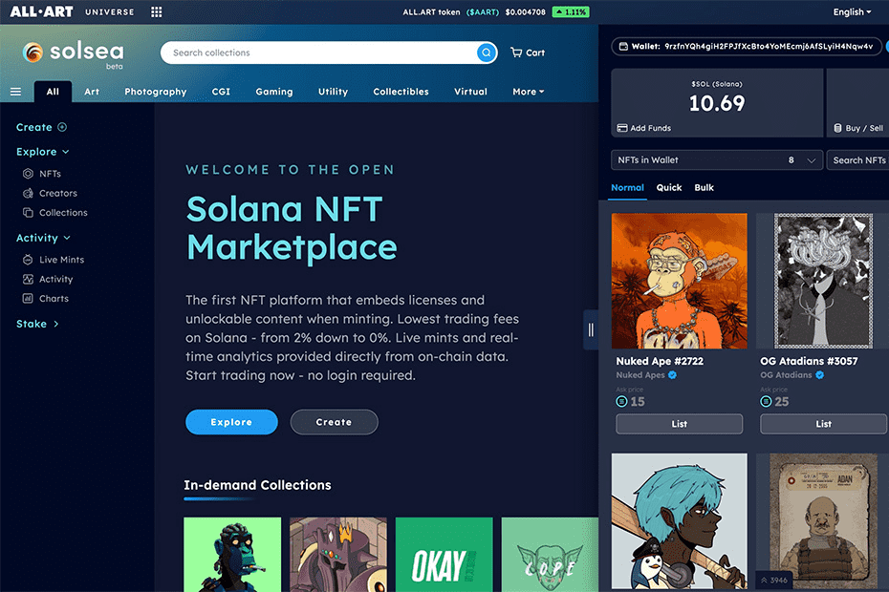Click the hamburger menu icon beside All tab
The width and height of the screenshot is (889, 592).
tap(15, 91)
